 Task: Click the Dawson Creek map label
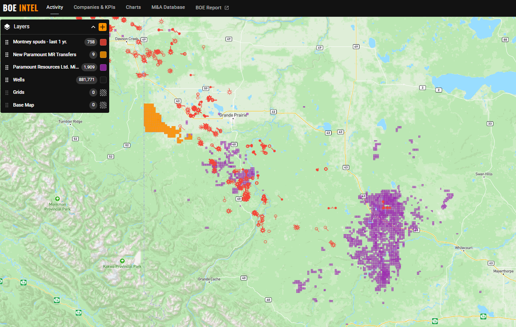[x=127, y=39]
